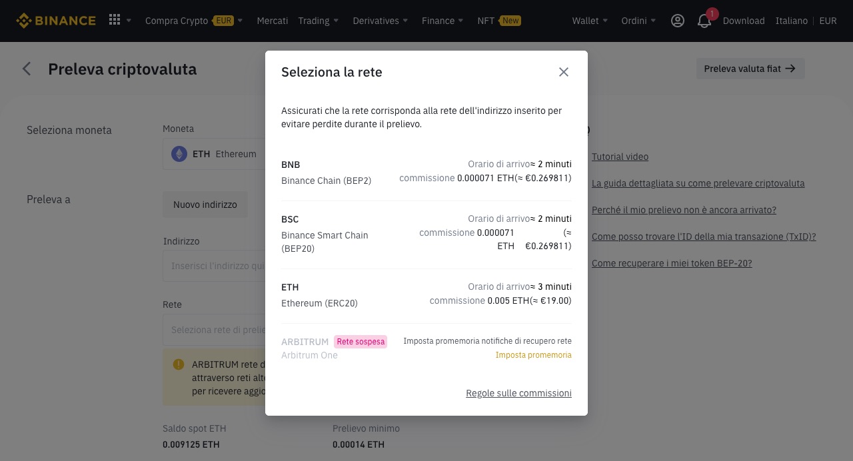
Task: Open the NFT New menu item
Action: (x=499, y=21)
